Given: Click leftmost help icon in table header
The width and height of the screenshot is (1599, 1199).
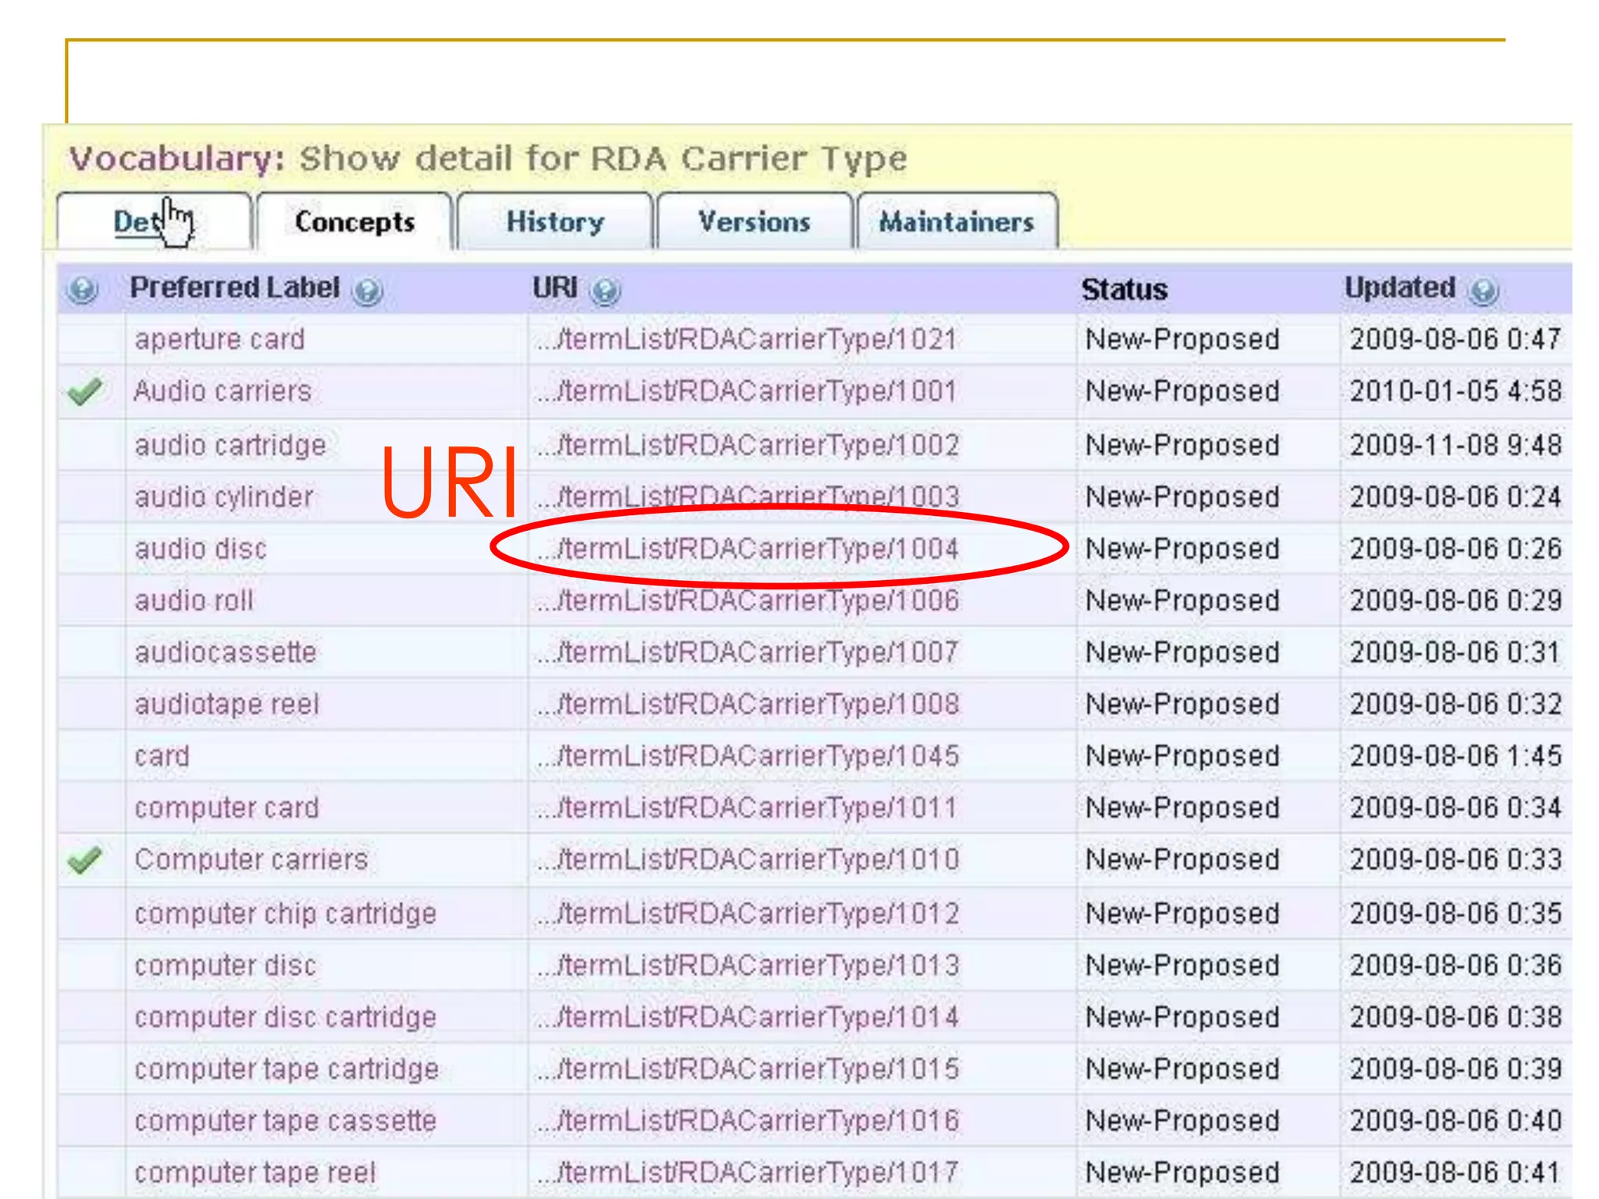Looking at the screenshot, I should pyautogui.click(x=82, y=290).
